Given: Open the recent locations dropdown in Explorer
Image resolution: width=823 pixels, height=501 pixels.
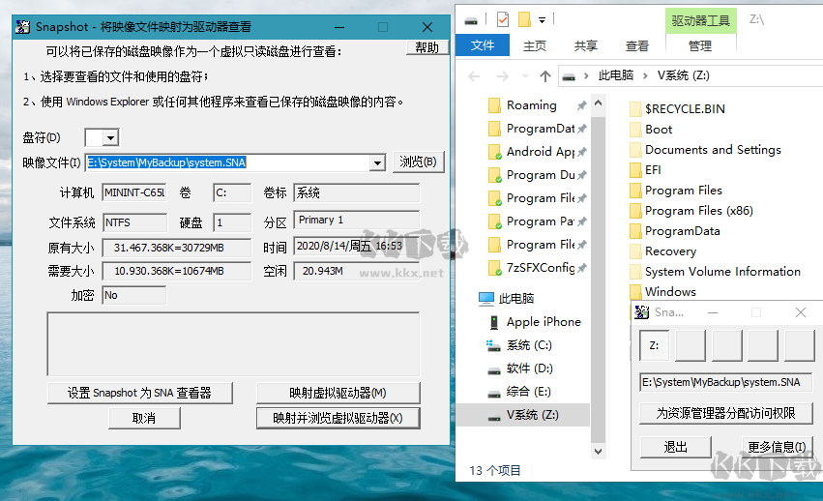Looking at the screenshot, I should (x=525, y=76).
